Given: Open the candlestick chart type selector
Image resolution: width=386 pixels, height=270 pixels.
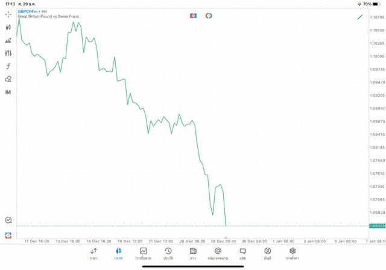Looking at the screenshot, I should tap(8, 27).
